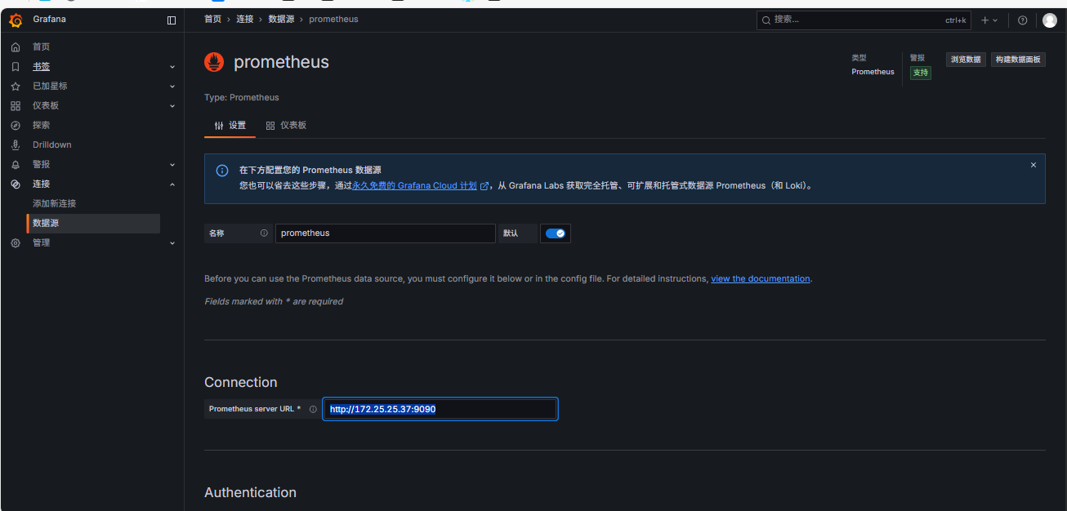Click the Connection section heading
Viewport: 1067px width, 511px height.
click(x=241, y=382)
